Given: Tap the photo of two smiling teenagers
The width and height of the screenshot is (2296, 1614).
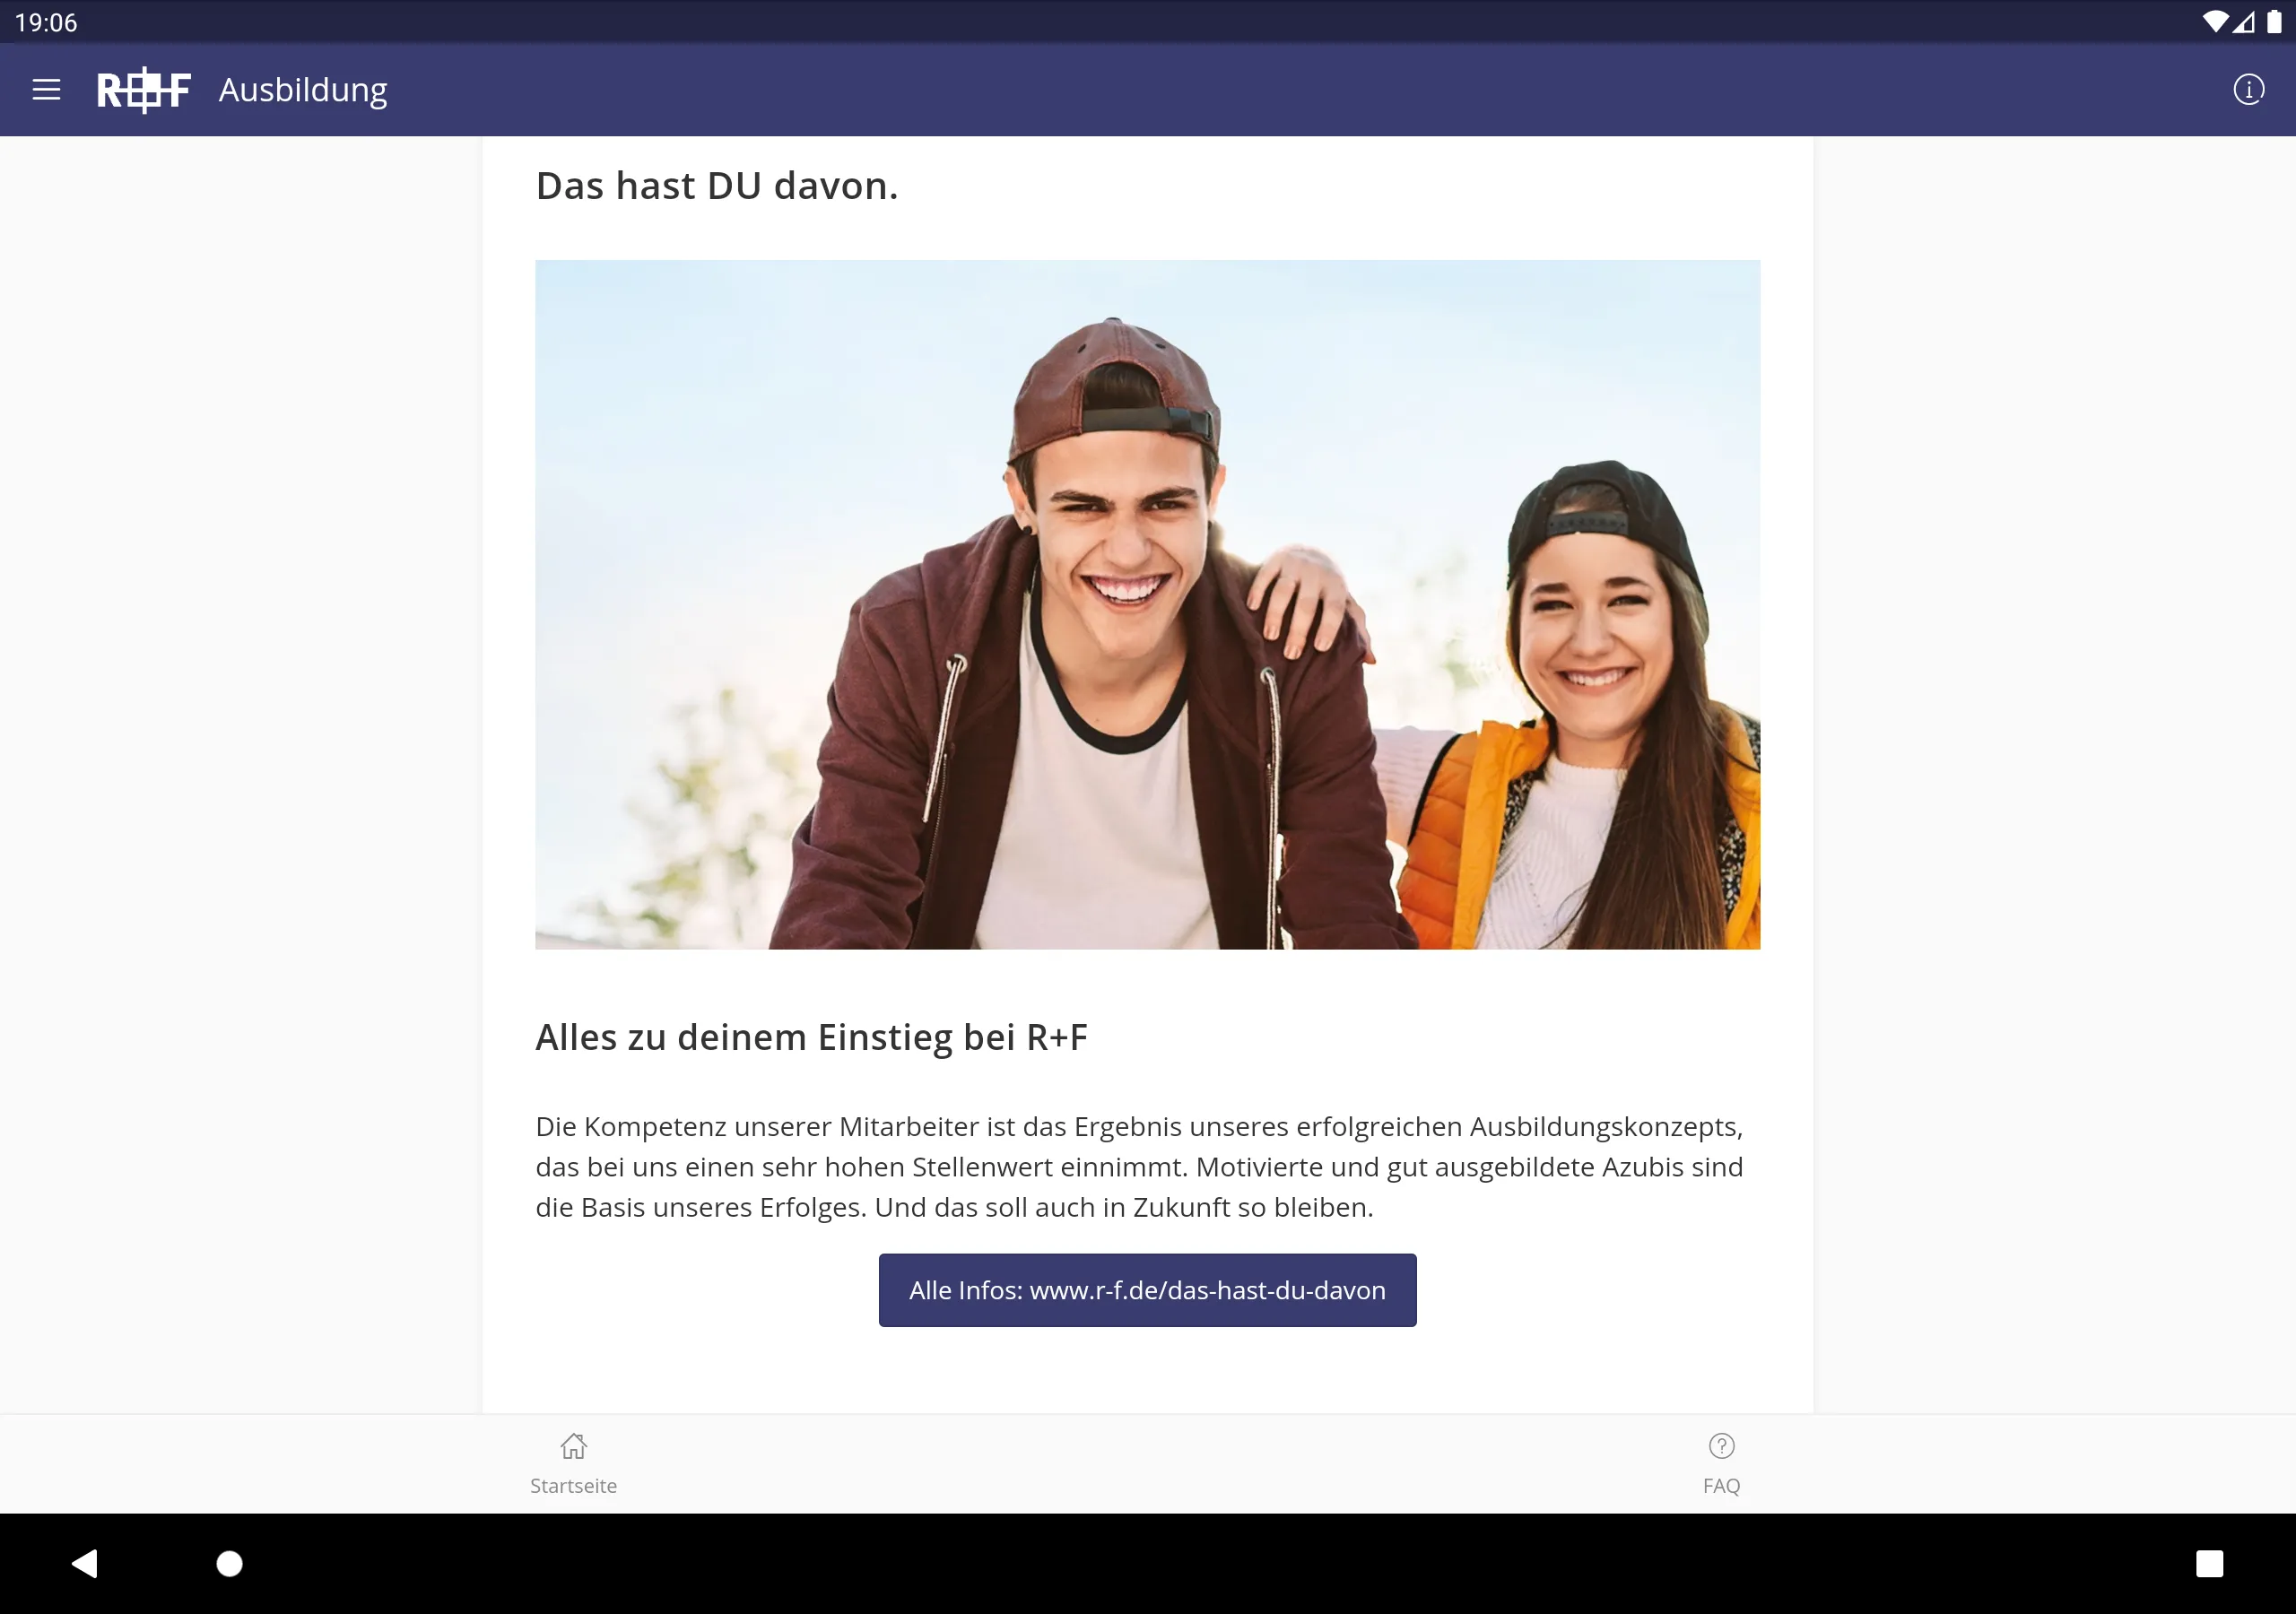Looking at the screenshot, I should pyautogui.click(x=1147, y=605).
